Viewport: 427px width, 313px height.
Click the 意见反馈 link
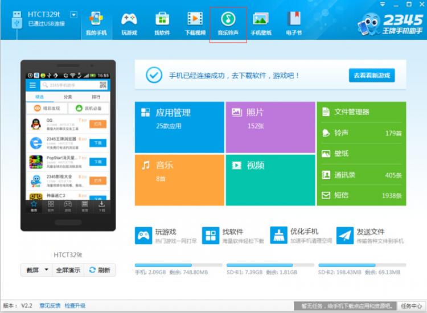(50, 306)
